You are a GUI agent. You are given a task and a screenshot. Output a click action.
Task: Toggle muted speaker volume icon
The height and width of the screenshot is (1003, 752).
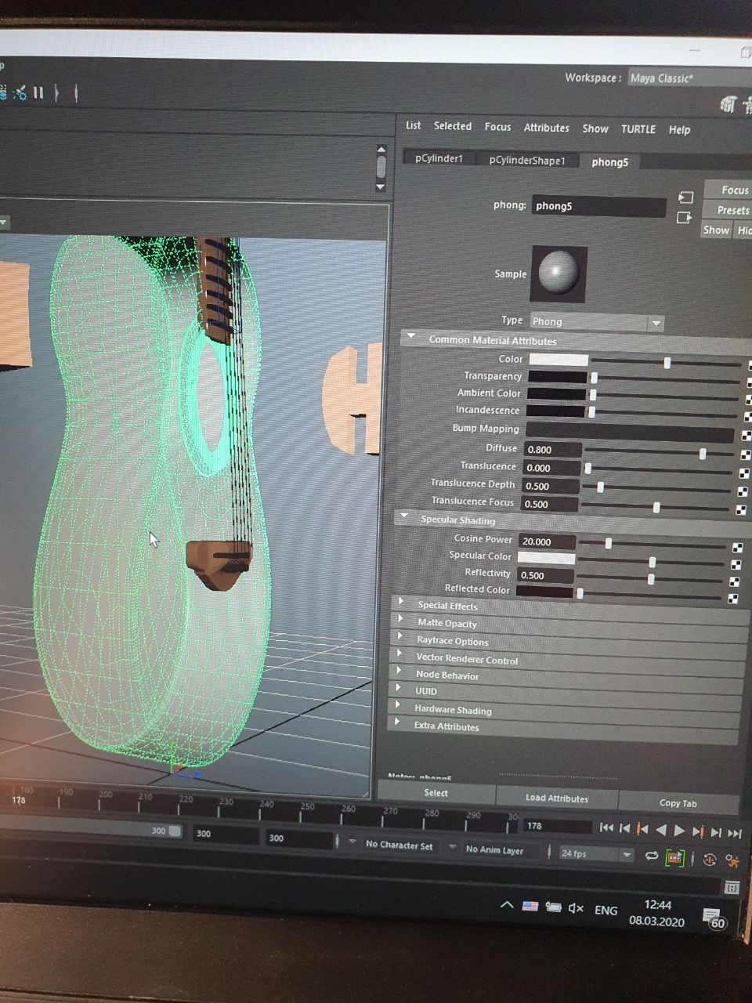577,908
